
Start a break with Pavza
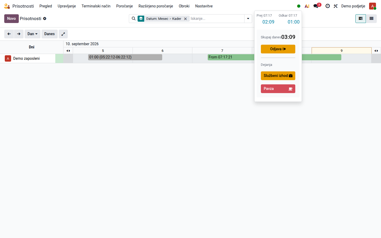click(x=278, y=89)
